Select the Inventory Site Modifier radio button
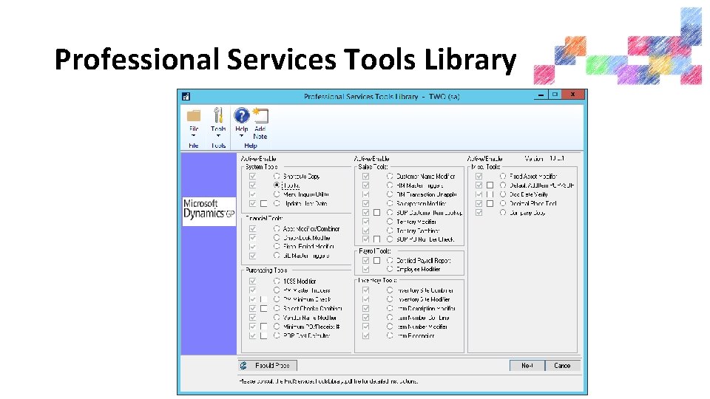Screen dimensions: 710x399 pos(390,299)
